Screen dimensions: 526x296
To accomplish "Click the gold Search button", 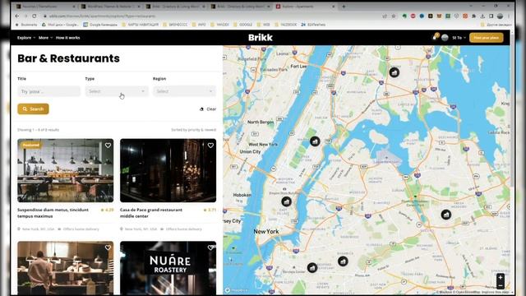I will pyautogui.click(x=33, y=109).
